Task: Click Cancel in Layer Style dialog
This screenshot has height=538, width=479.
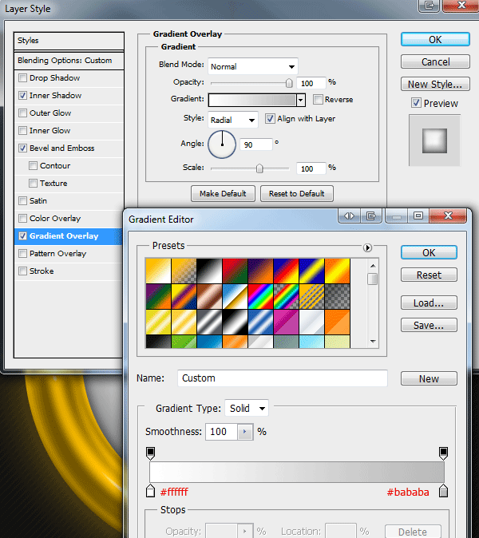Action: pos(435,61)
